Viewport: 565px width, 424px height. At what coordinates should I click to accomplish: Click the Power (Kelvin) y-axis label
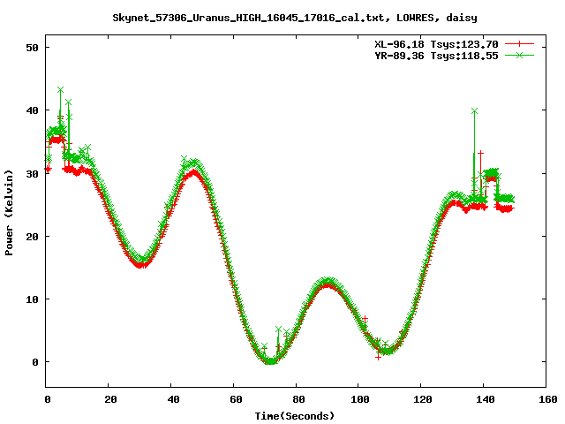tap(9, 213)
